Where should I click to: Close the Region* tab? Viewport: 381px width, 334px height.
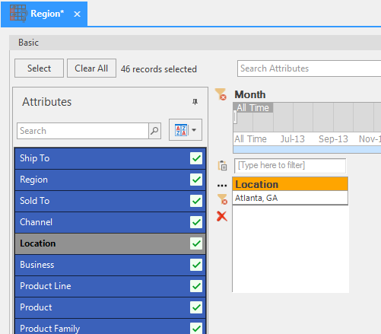coord(77,14)
